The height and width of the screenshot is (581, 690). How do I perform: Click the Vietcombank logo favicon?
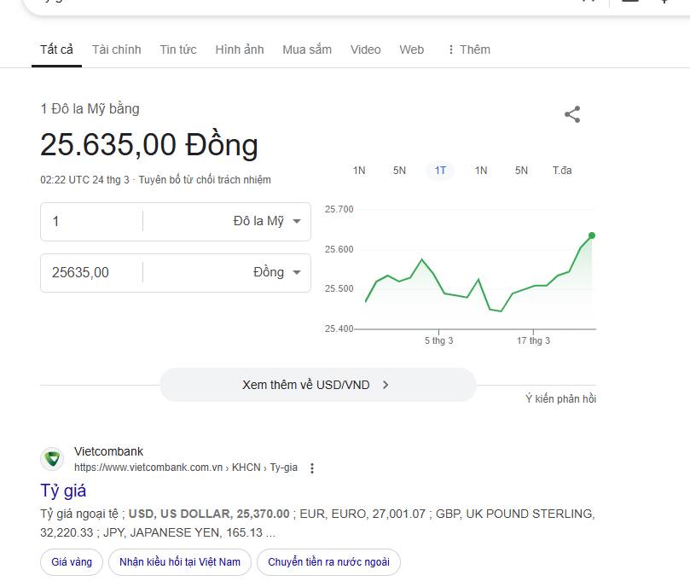[52, 459]
